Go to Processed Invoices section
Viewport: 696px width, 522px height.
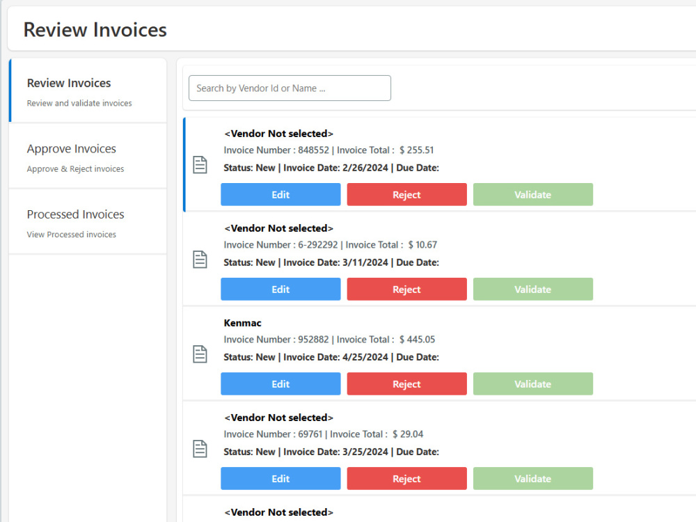[x=88, y=222]
